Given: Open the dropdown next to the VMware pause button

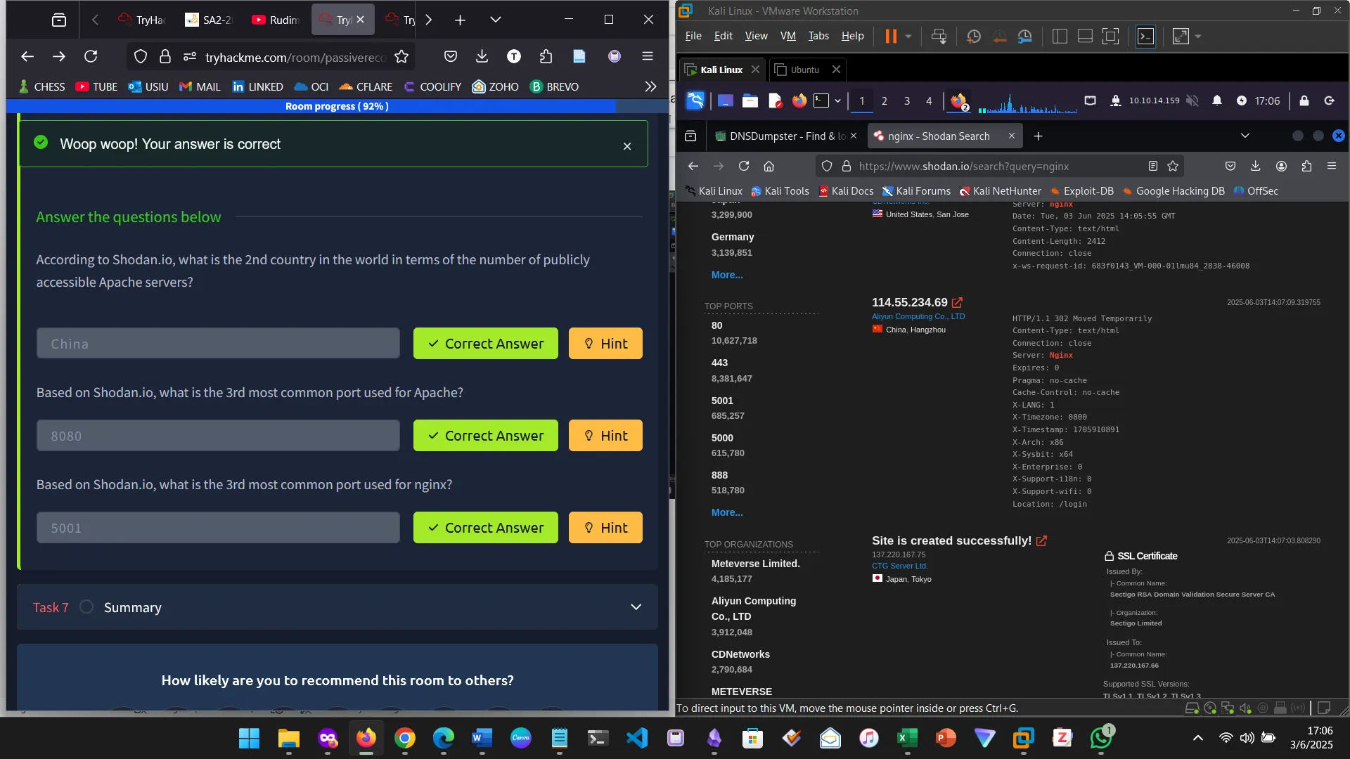Looking at the screenshot, I should (x=908, y=37).
